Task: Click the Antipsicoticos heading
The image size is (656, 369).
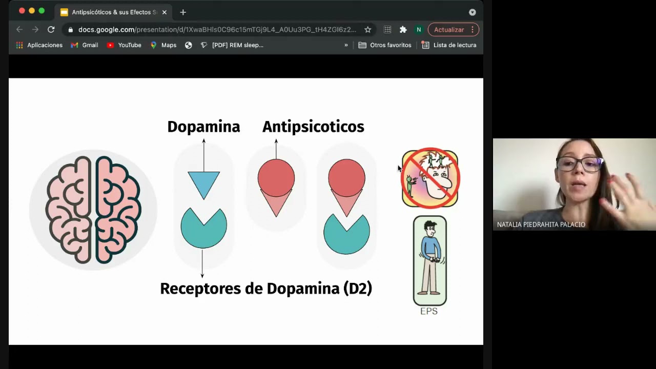Action: tap(313, 127)
